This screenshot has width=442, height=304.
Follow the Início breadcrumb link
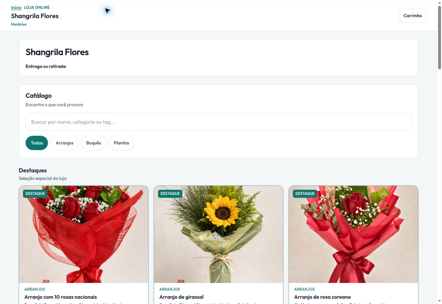click(16, 8)
